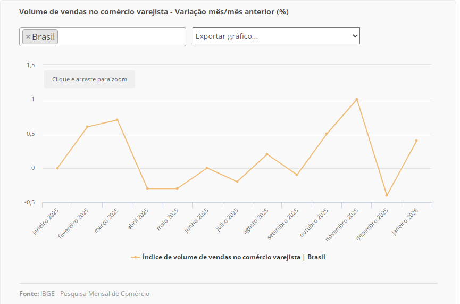This screenshot has height=304, width=460.
Task: Click the dezembro 2025 lowest data point
Action: pos(387,195)
